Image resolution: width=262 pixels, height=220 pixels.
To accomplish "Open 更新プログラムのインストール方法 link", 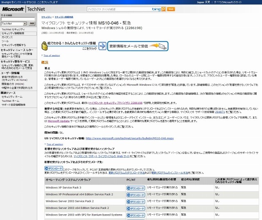I will pos(170,173).
